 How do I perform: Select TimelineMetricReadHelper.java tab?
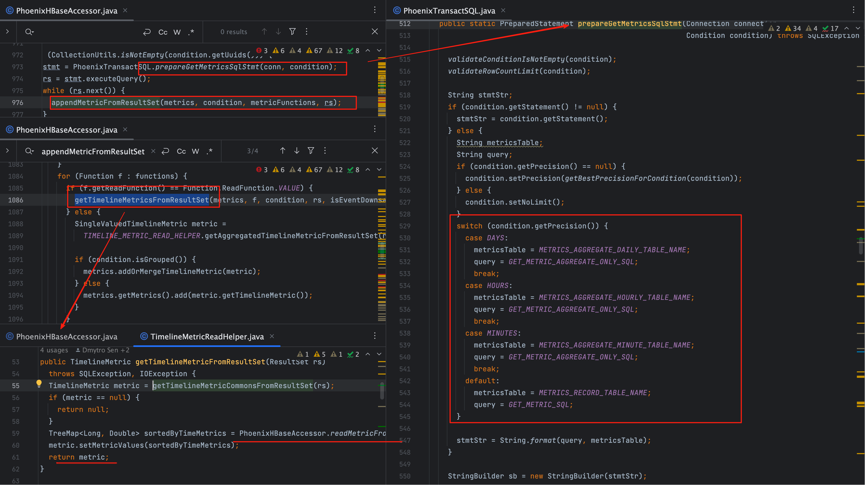pos(207,337)
